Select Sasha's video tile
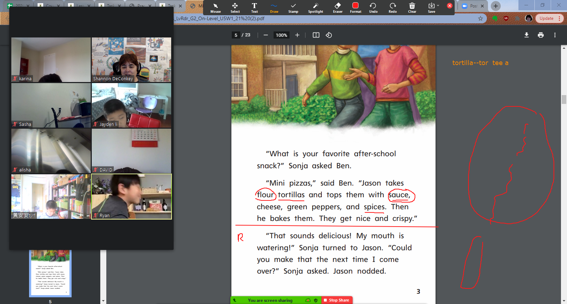The image size is (567, 304). click(51, 105)
